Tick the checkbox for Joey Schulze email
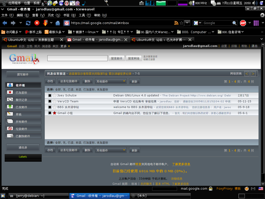265x199 pixels. click(50, 95)
